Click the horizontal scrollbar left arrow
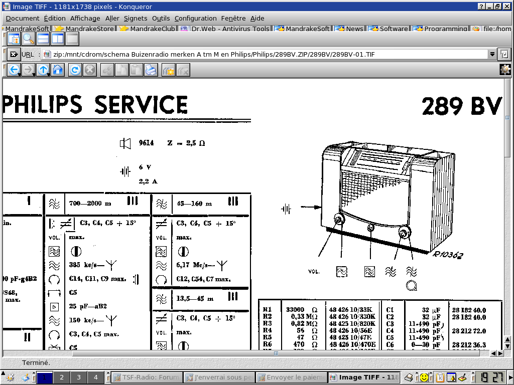The height and width of the screenshot is (385, 514). (493, 353)
